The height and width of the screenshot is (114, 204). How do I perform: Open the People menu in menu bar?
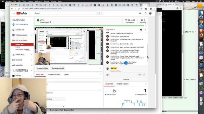[x=47, y=1]
